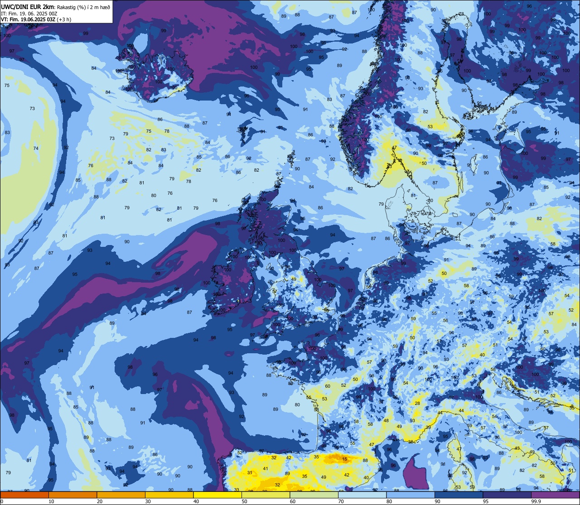Viewport: 580px width, 505px height.
Task: Click the 20–30 amber legend swatch
Action: (121, 495)
